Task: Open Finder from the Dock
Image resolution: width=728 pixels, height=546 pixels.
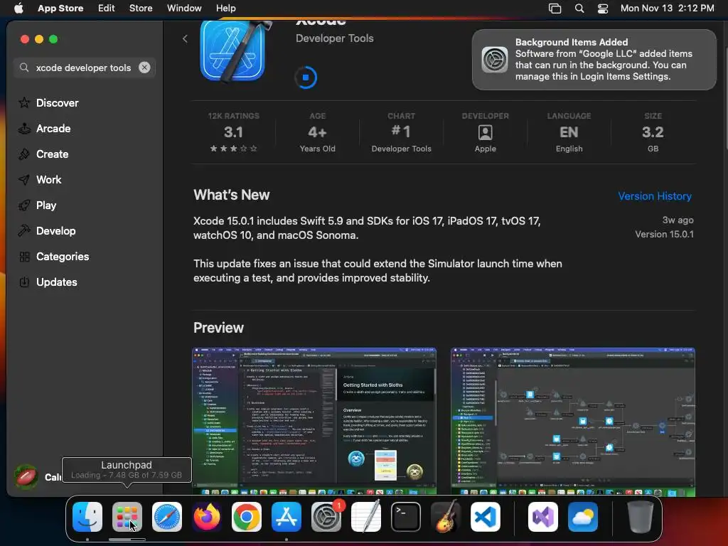Action: coord(87,517)
